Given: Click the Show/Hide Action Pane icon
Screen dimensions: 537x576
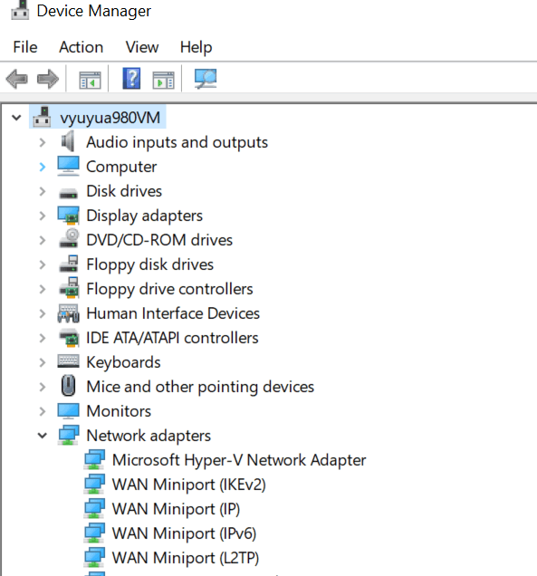Looking at the screenshot, I should click(163, 80).
